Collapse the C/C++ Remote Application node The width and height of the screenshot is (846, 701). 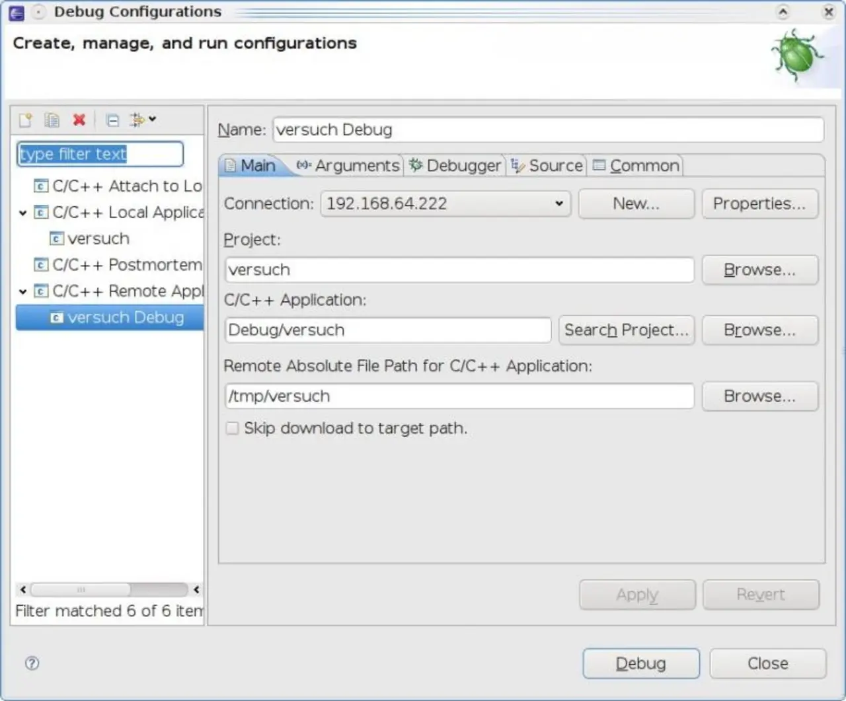click(22, 291)
